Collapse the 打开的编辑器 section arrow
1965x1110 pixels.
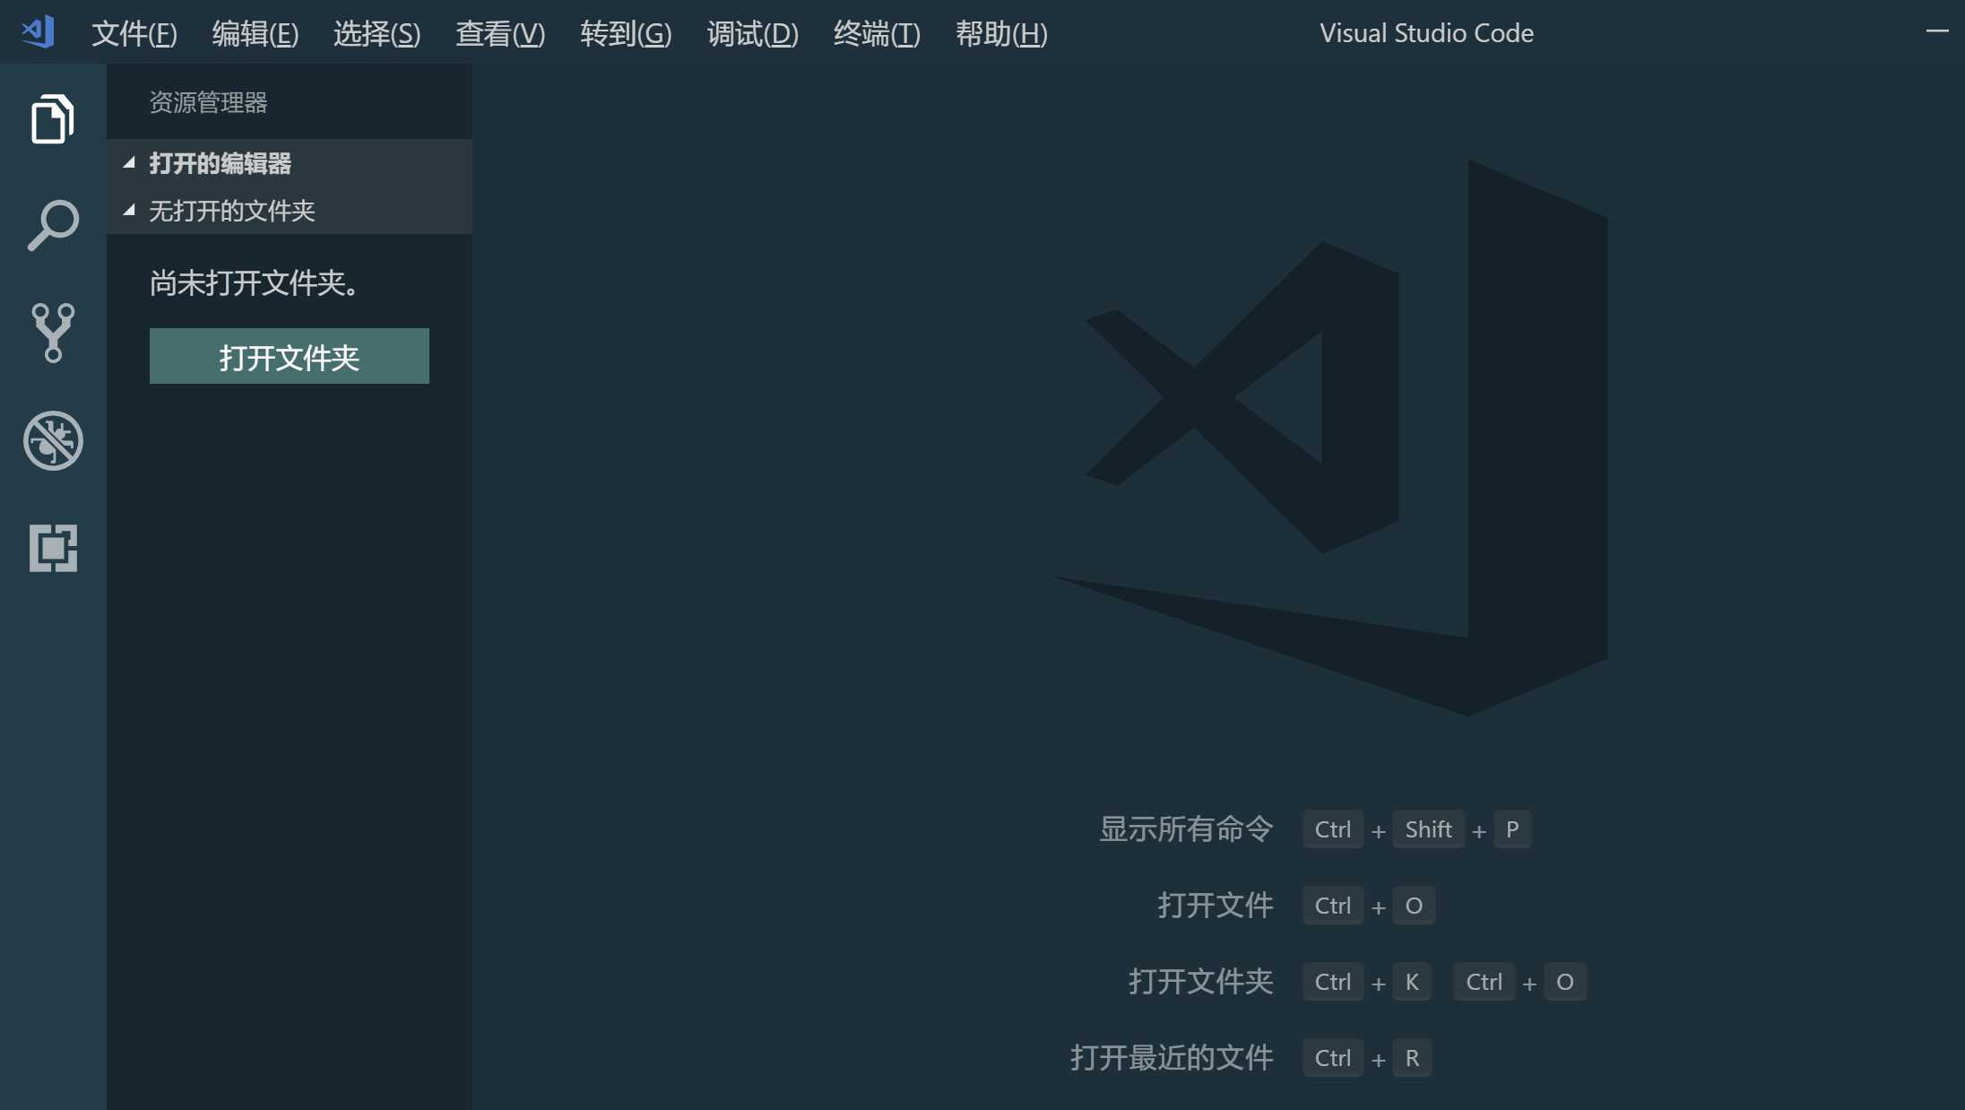129,162
